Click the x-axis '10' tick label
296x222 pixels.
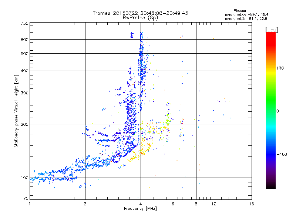pyautogui.click(x=214, y=204)
